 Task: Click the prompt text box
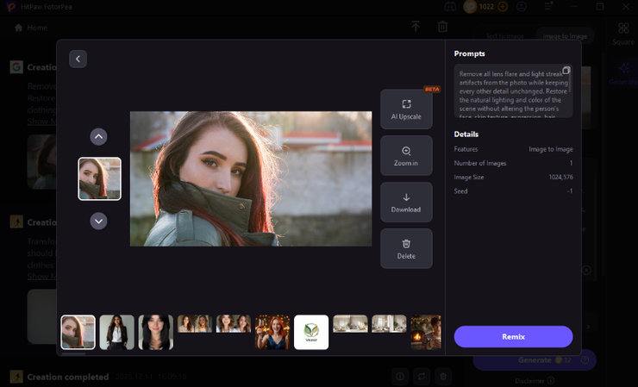coord(513,91)
